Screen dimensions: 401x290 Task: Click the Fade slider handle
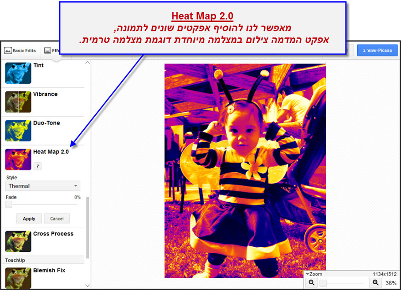click(x=9, y=205)
